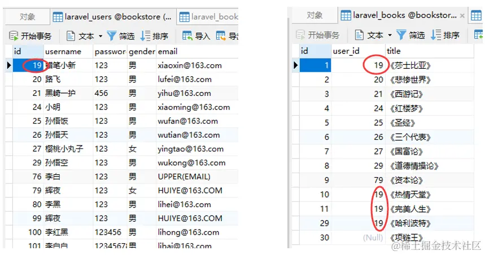
Task: Click Sort icon in books window
Action: (436, 35)
